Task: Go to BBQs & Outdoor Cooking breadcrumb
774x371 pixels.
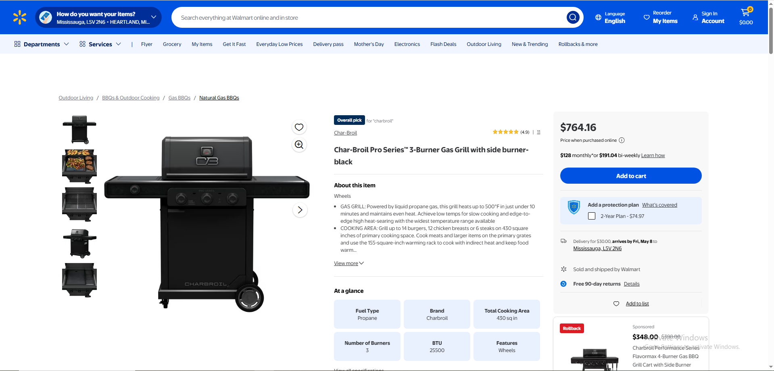Action: coord(131,98)
